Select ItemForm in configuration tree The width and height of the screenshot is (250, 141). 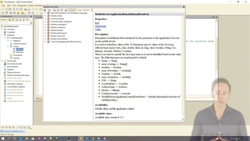coord(20,52)
